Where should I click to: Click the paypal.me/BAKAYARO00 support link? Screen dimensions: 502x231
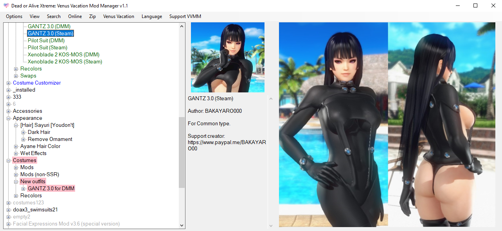click(227, 145)
